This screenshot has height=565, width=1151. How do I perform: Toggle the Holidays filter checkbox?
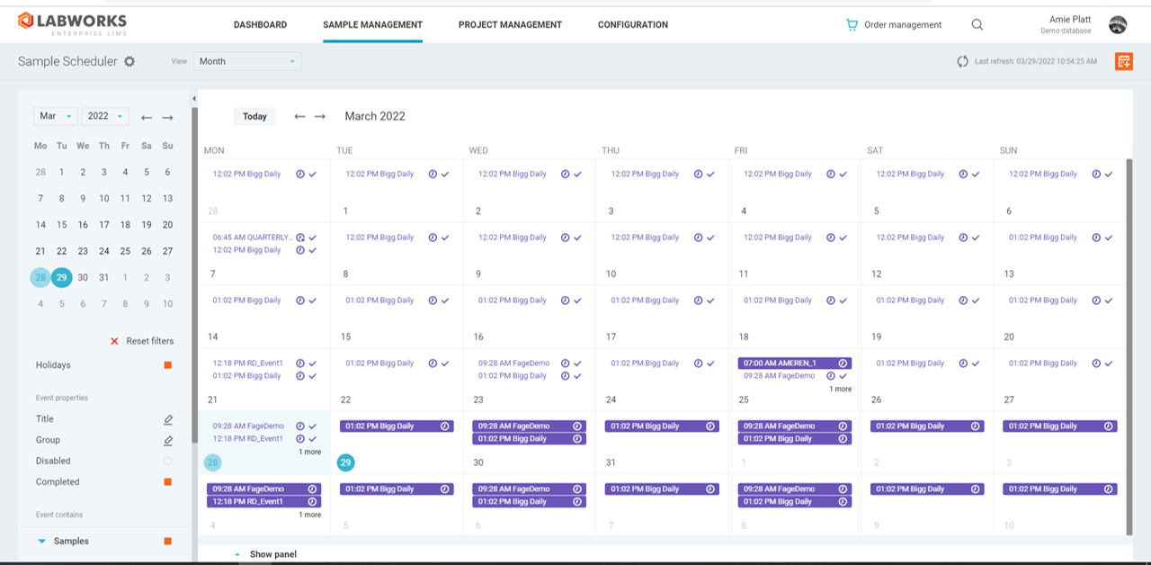pyautogui.click(x=167, y=365)
